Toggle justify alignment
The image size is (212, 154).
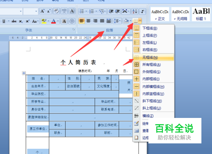pyautogui.click(x=102, y=21)
